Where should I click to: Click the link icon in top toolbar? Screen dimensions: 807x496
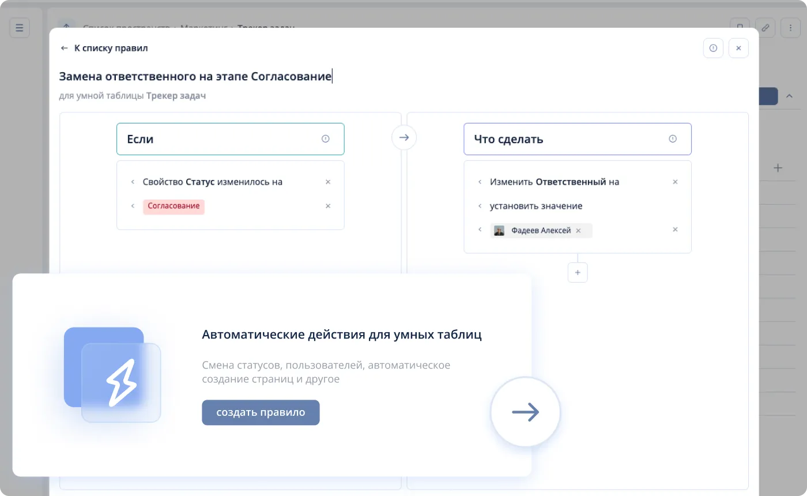point(765,28)
